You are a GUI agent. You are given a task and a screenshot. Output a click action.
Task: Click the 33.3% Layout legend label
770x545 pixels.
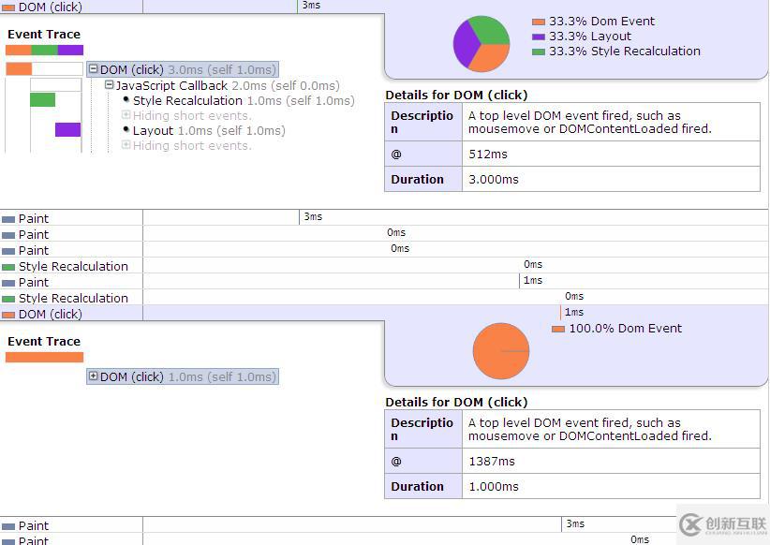[x=590, y=37]
